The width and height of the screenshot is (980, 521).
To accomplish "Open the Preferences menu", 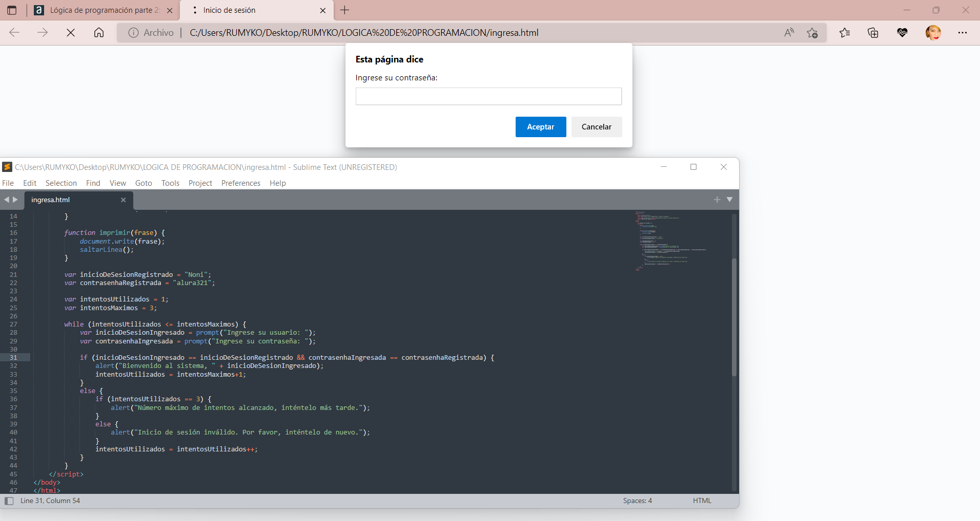I will coord(241,183).
